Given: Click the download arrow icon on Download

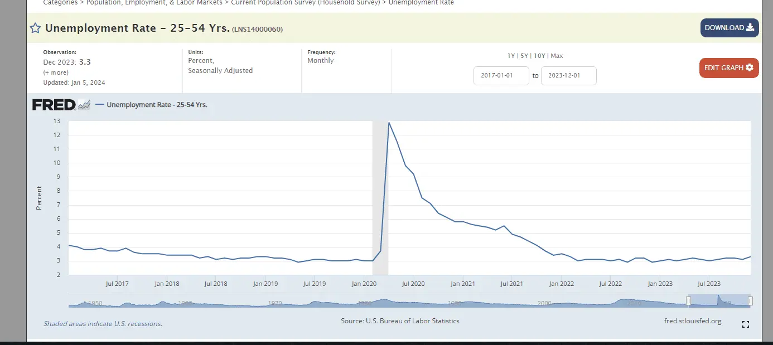Looking at the screenshot, I should [x=750, y=27].
